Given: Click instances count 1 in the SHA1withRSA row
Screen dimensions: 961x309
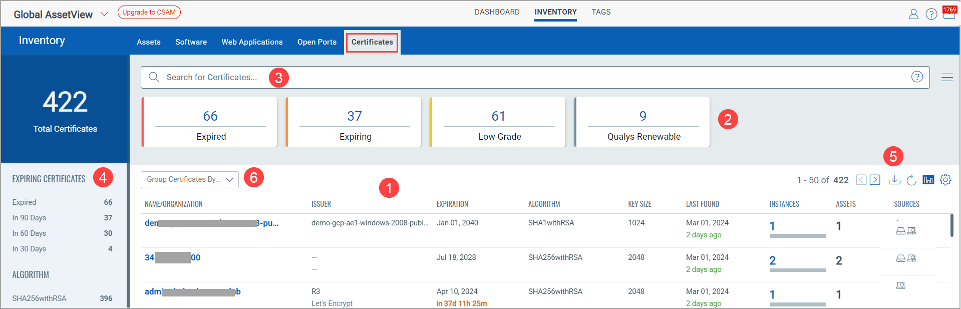Looking at the screenshot, I should pyautogui.click(x=772, y=226).
